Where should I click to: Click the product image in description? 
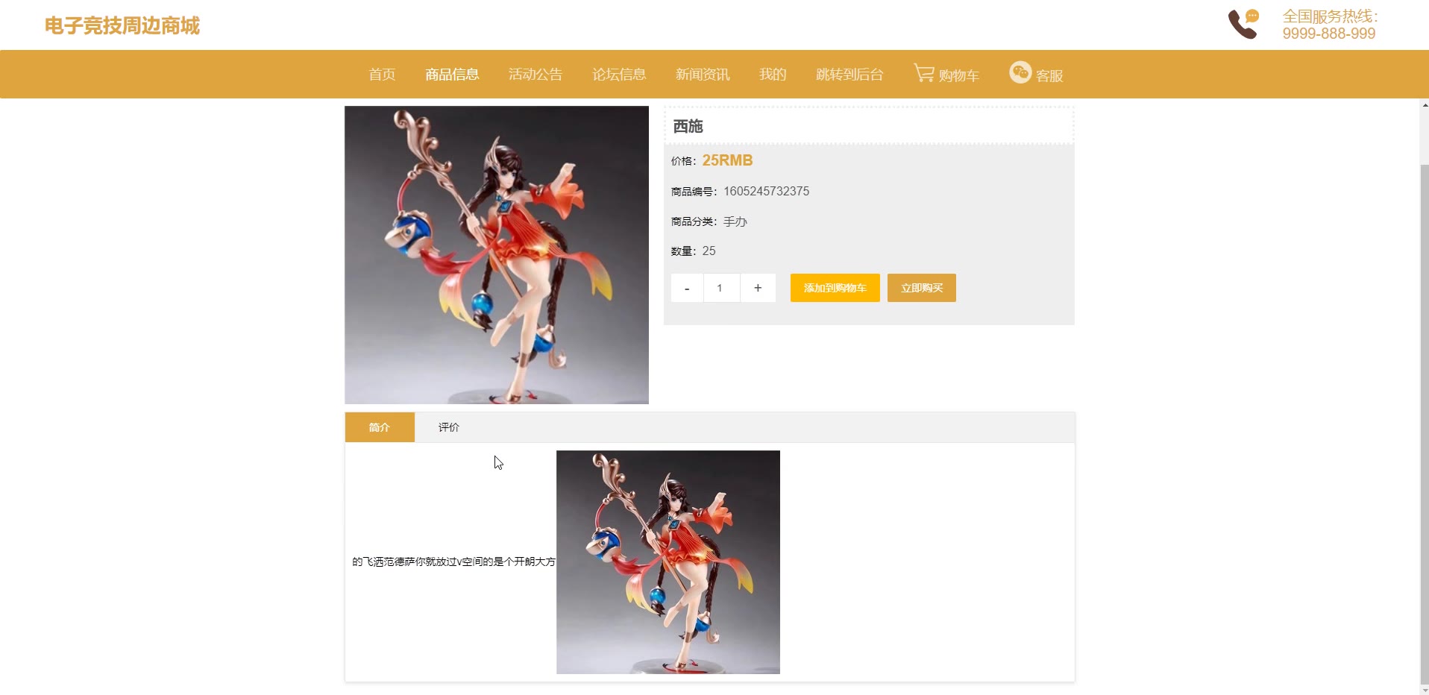pos(668,562)
